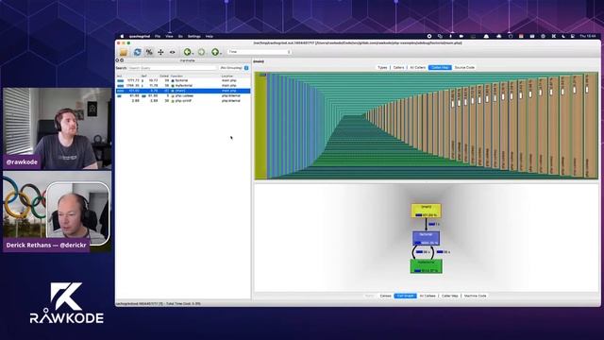Switch to the Call Graph tab
The width and height of the screenshot is (604, 340).
tap(405, 296)
